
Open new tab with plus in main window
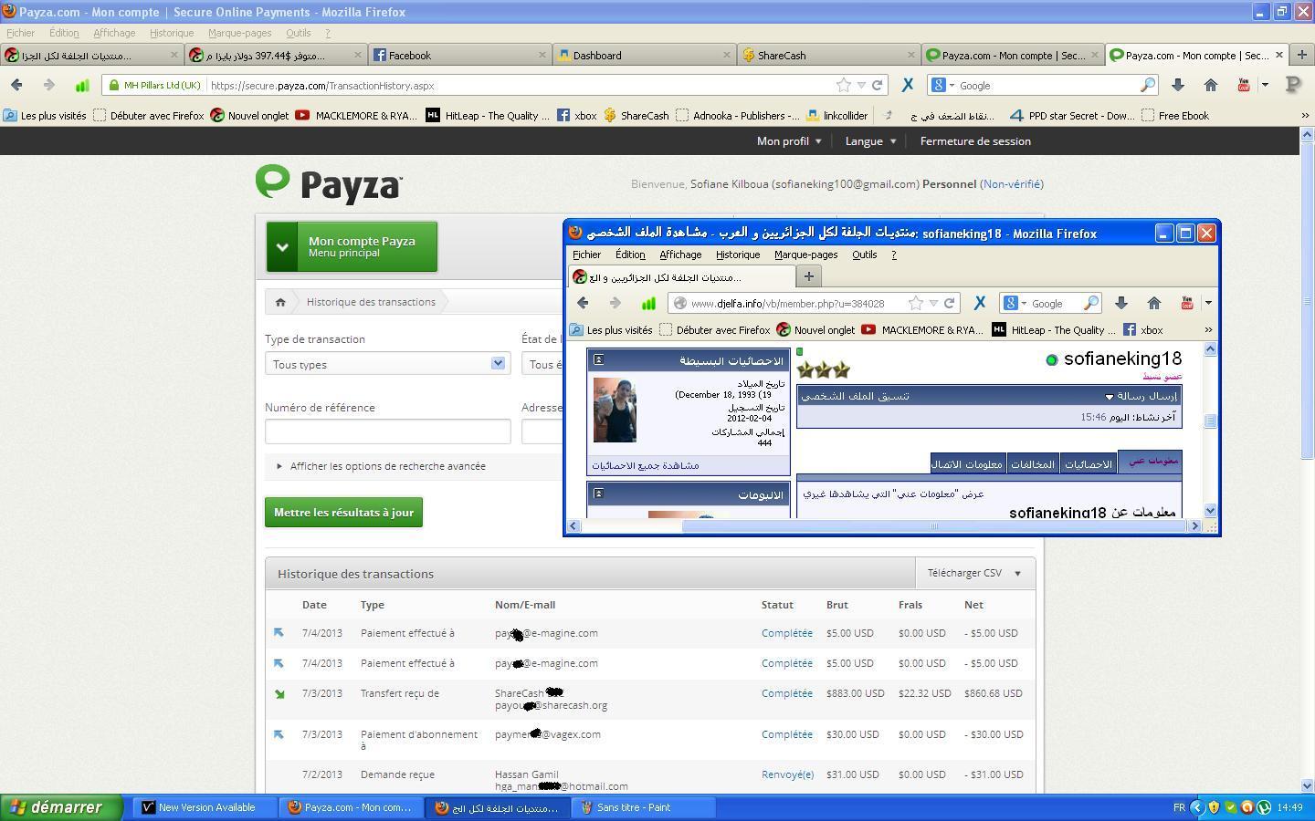(1302, 55)
